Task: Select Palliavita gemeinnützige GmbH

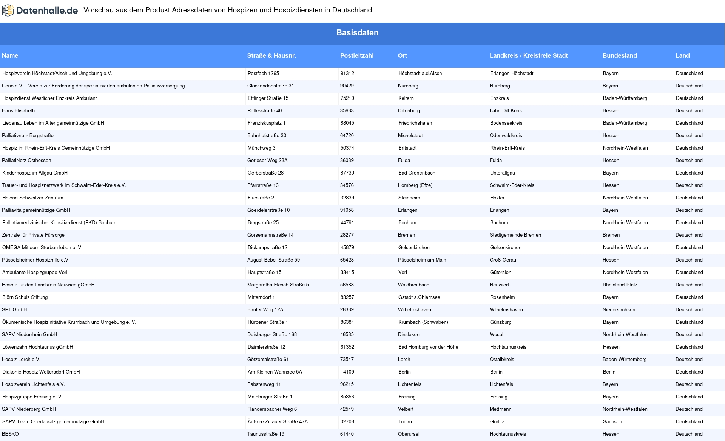Action: click(x=36, y=210)
